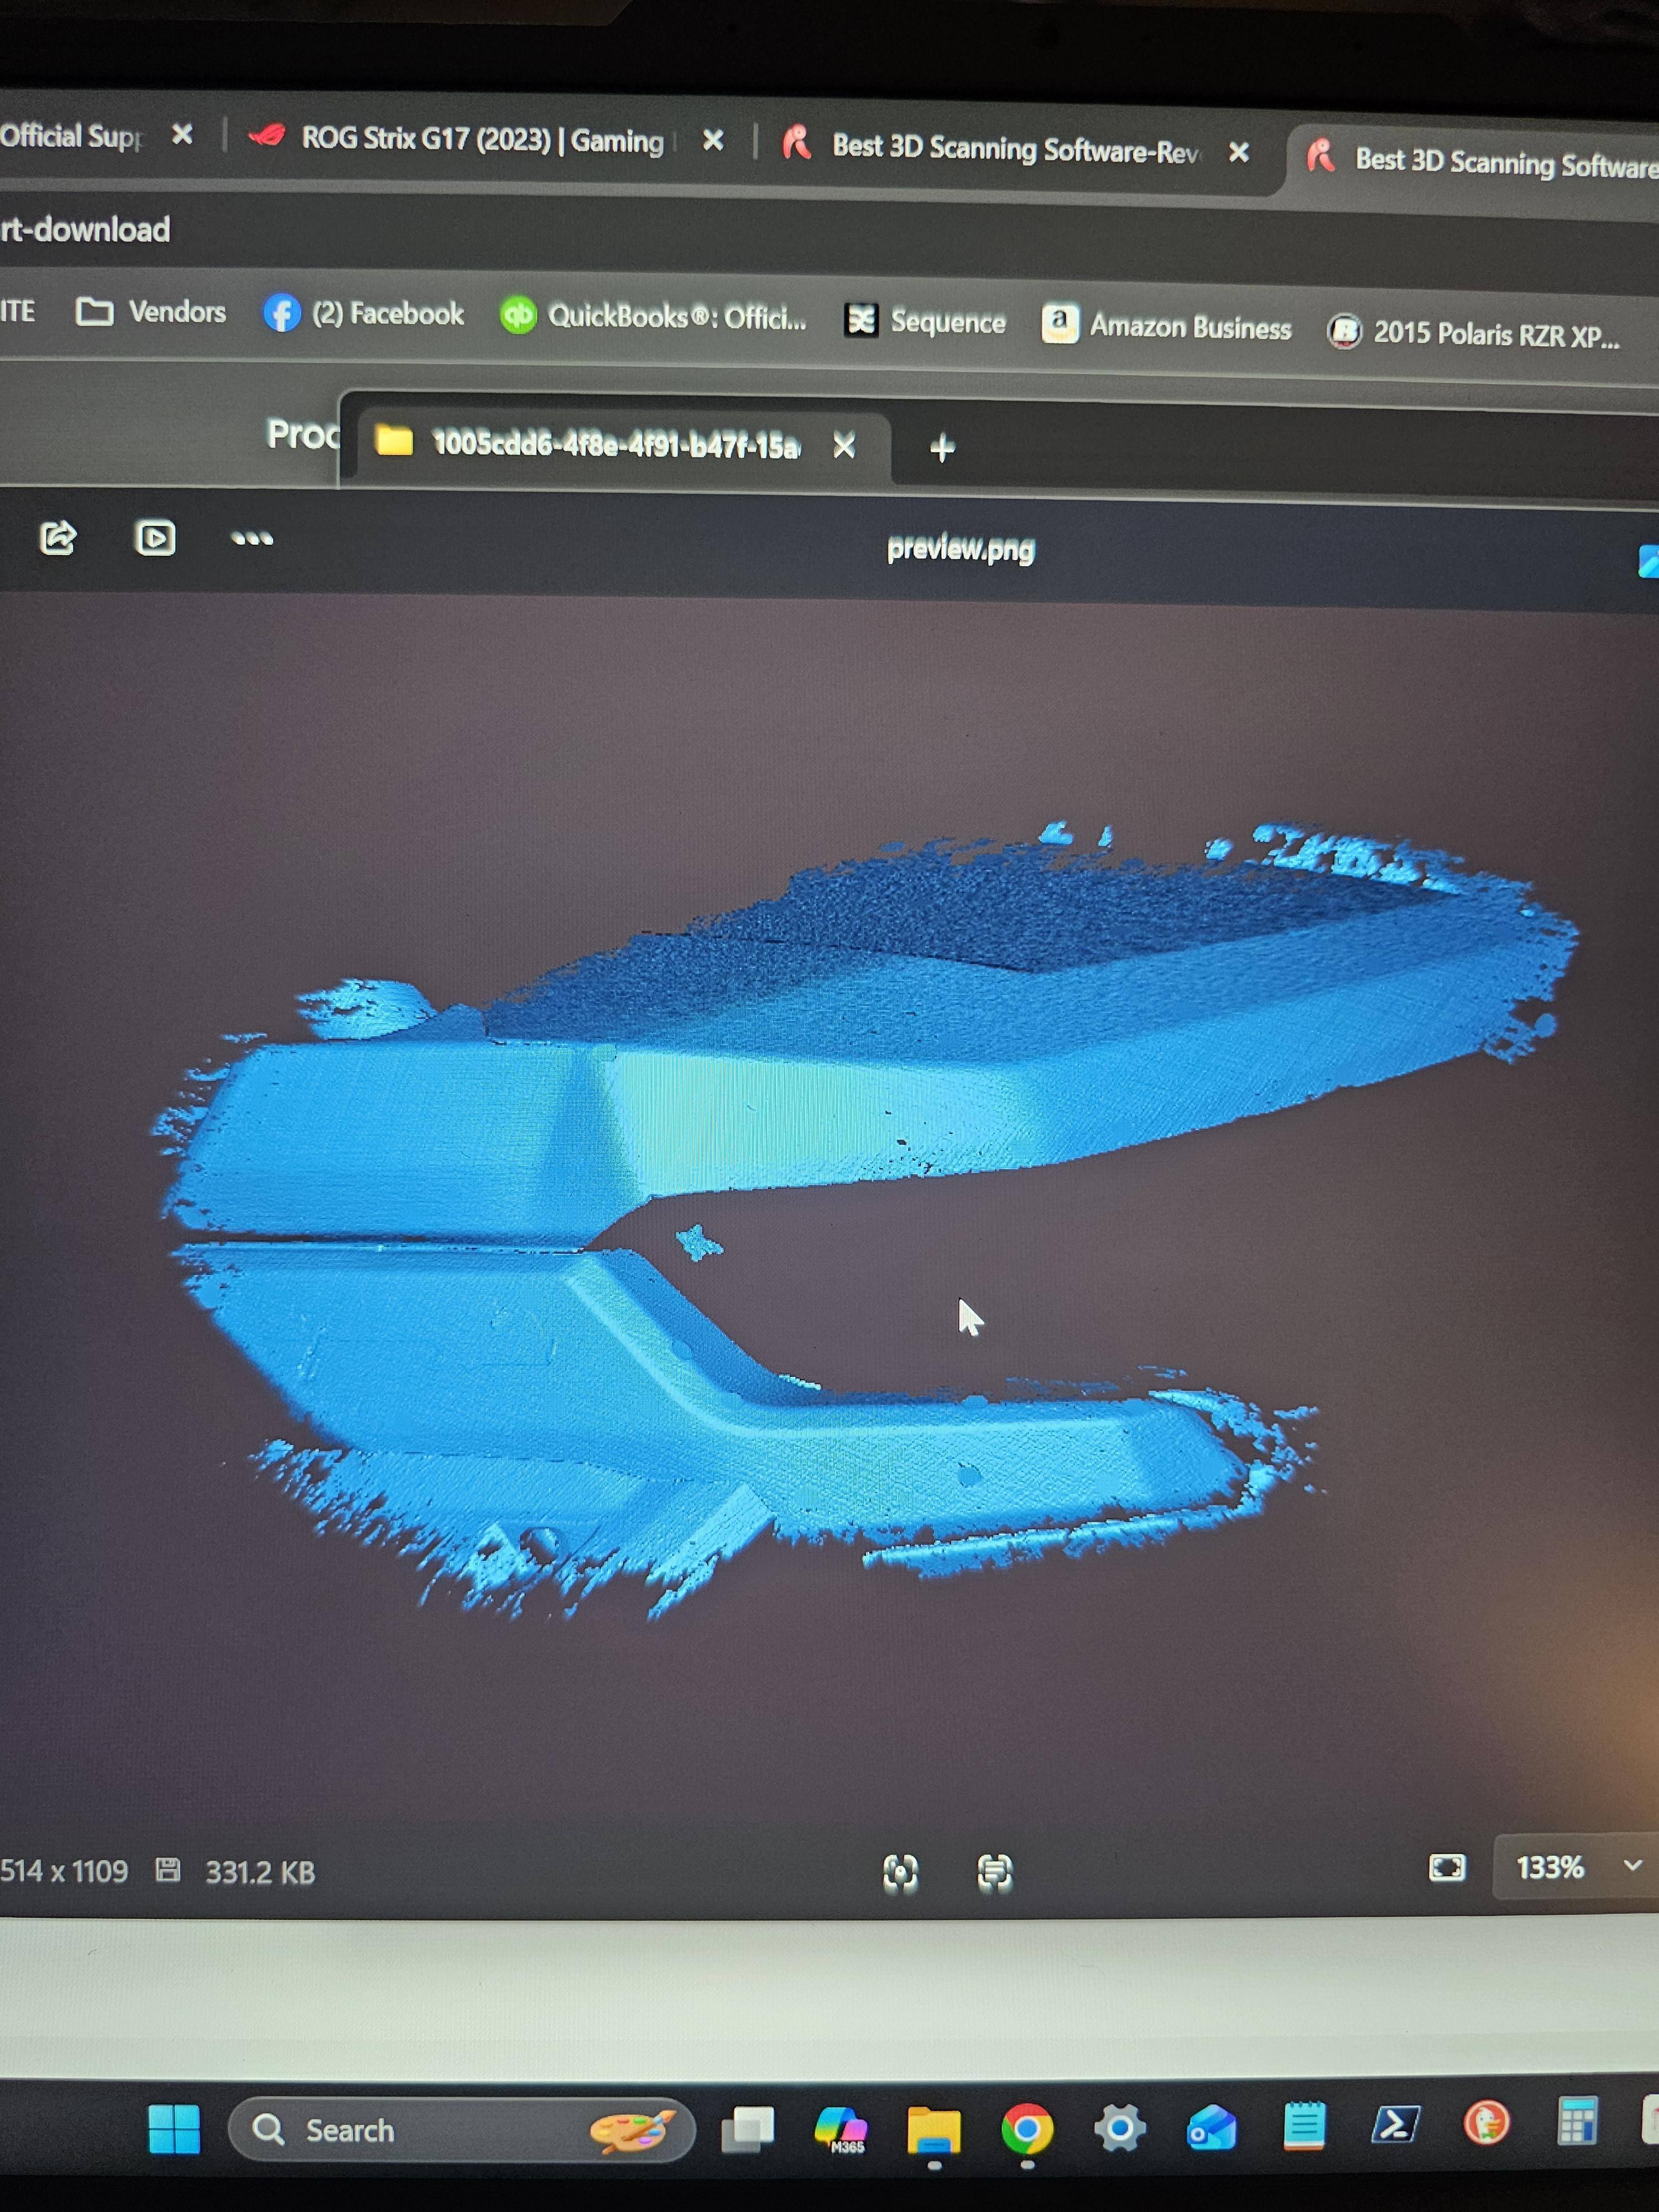Open the three-dot more options menu
1659x2212 pixels.
coord(251,539)
